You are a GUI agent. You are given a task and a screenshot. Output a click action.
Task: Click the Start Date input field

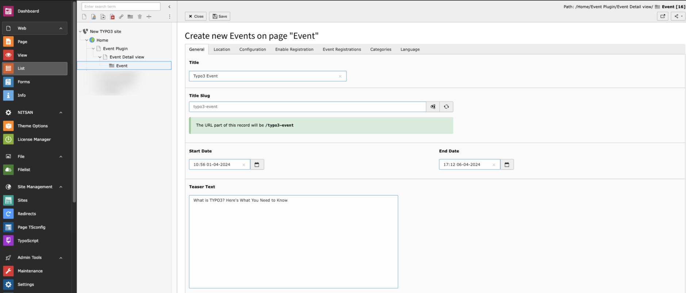point(219,165)
